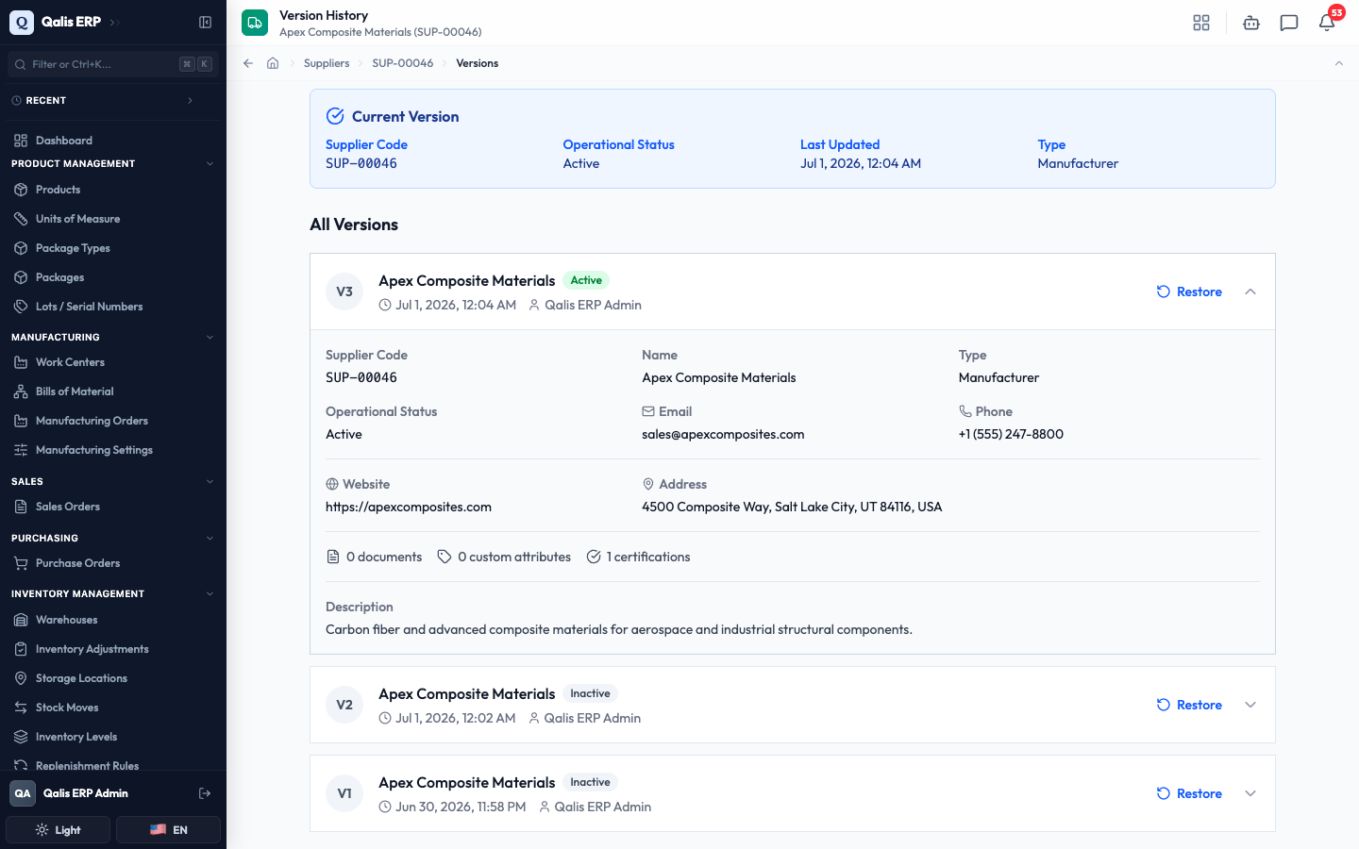Collapse the V3 version details
This screenshot has width=1359, height=849.
coord(1250,291)
